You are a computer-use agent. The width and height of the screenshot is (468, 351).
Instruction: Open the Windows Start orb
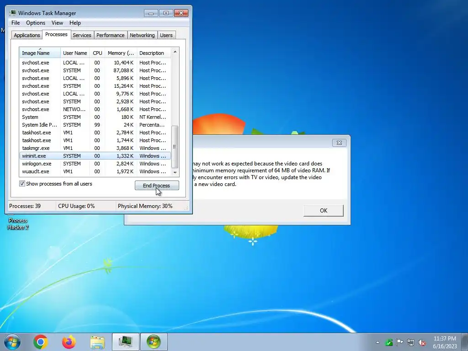(x=12, y=342)
